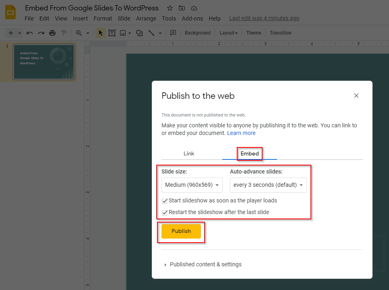Open the new slide layout dropdown arrow
The image size is (389, 290).
(20, 33)
